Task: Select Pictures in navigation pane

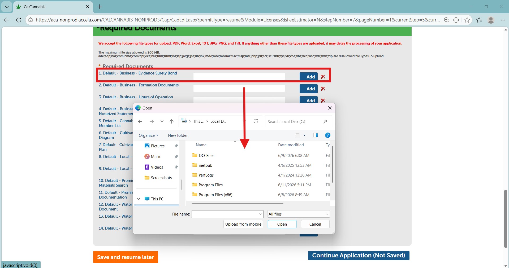Action: (x=158, y=146)
